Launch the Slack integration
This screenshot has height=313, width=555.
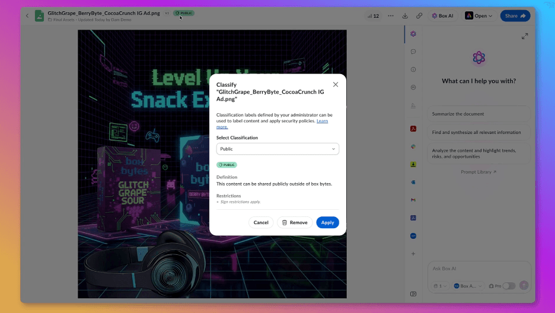click(413, 146)
